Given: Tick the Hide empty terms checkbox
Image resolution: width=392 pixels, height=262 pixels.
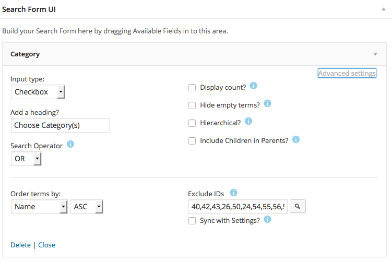Looking at the screenshot, I should coord(192,105).
